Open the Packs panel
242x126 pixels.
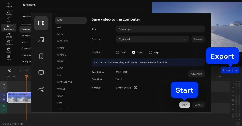pyautogui.click(x=9, y=50)
